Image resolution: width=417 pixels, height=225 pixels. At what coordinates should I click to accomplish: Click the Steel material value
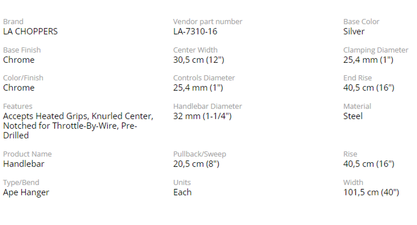(x=353, y=116)
